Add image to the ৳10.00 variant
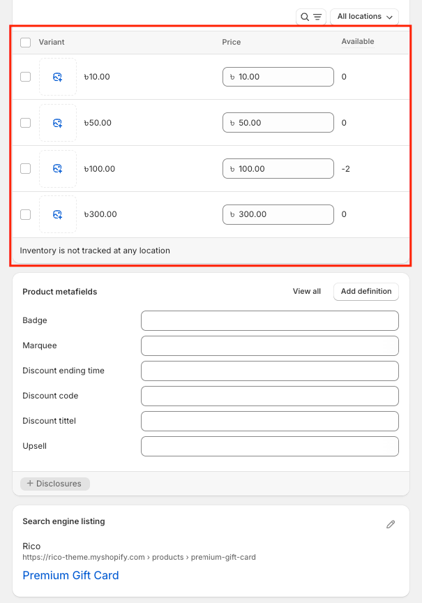Image resolution: width=422 pixels, height=603 pixels. tap(58, 77)
